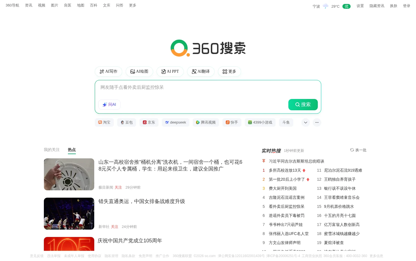Open hot topic 第一批20后上小学了

[x=287, y=179]
